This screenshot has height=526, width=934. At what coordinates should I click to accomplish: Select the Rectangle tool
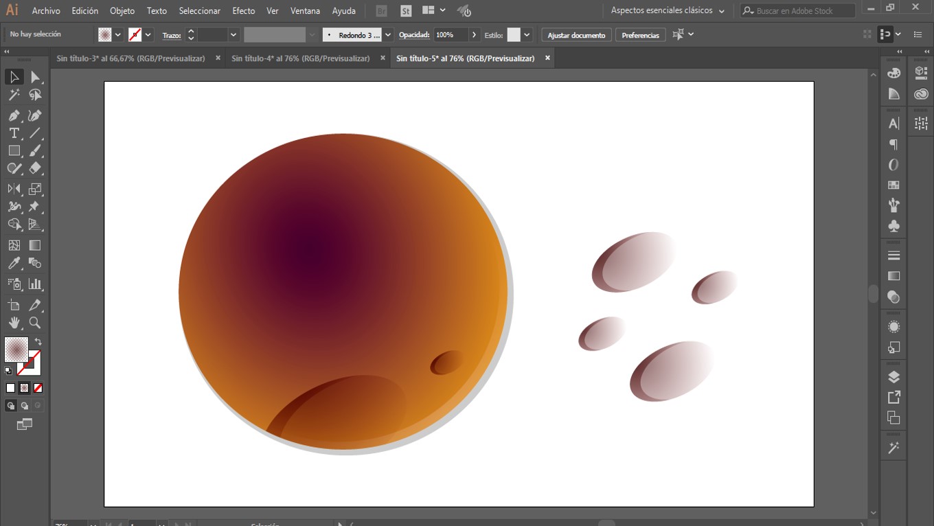[x=14, y=150]
